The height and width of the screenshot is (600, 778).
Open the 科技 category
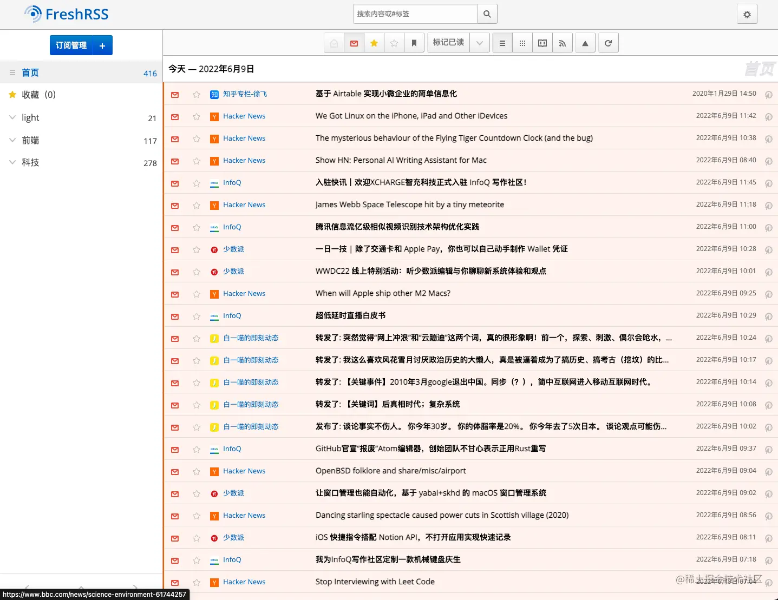point(30,162)
